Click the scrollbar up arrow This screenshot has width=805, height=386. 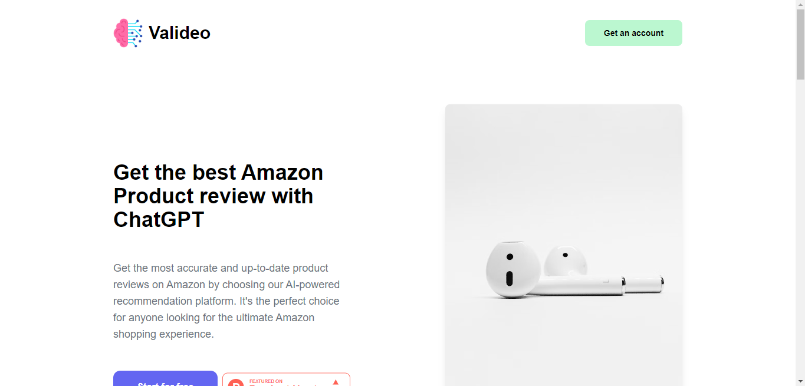coord(800,5)
